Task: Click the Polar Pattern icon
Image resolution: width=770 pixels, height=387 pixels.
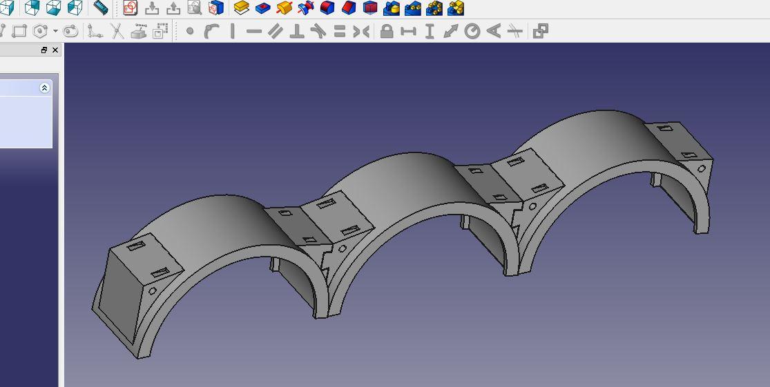Action: pos(434,8)
